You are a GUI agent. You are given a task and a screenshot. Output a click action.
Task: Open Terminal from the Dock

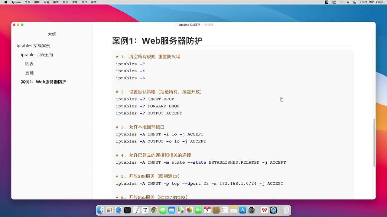click(127, 210)
